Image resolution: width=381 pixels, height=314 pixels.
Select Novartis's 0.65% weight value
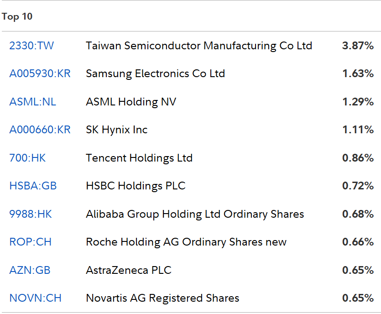358,298
